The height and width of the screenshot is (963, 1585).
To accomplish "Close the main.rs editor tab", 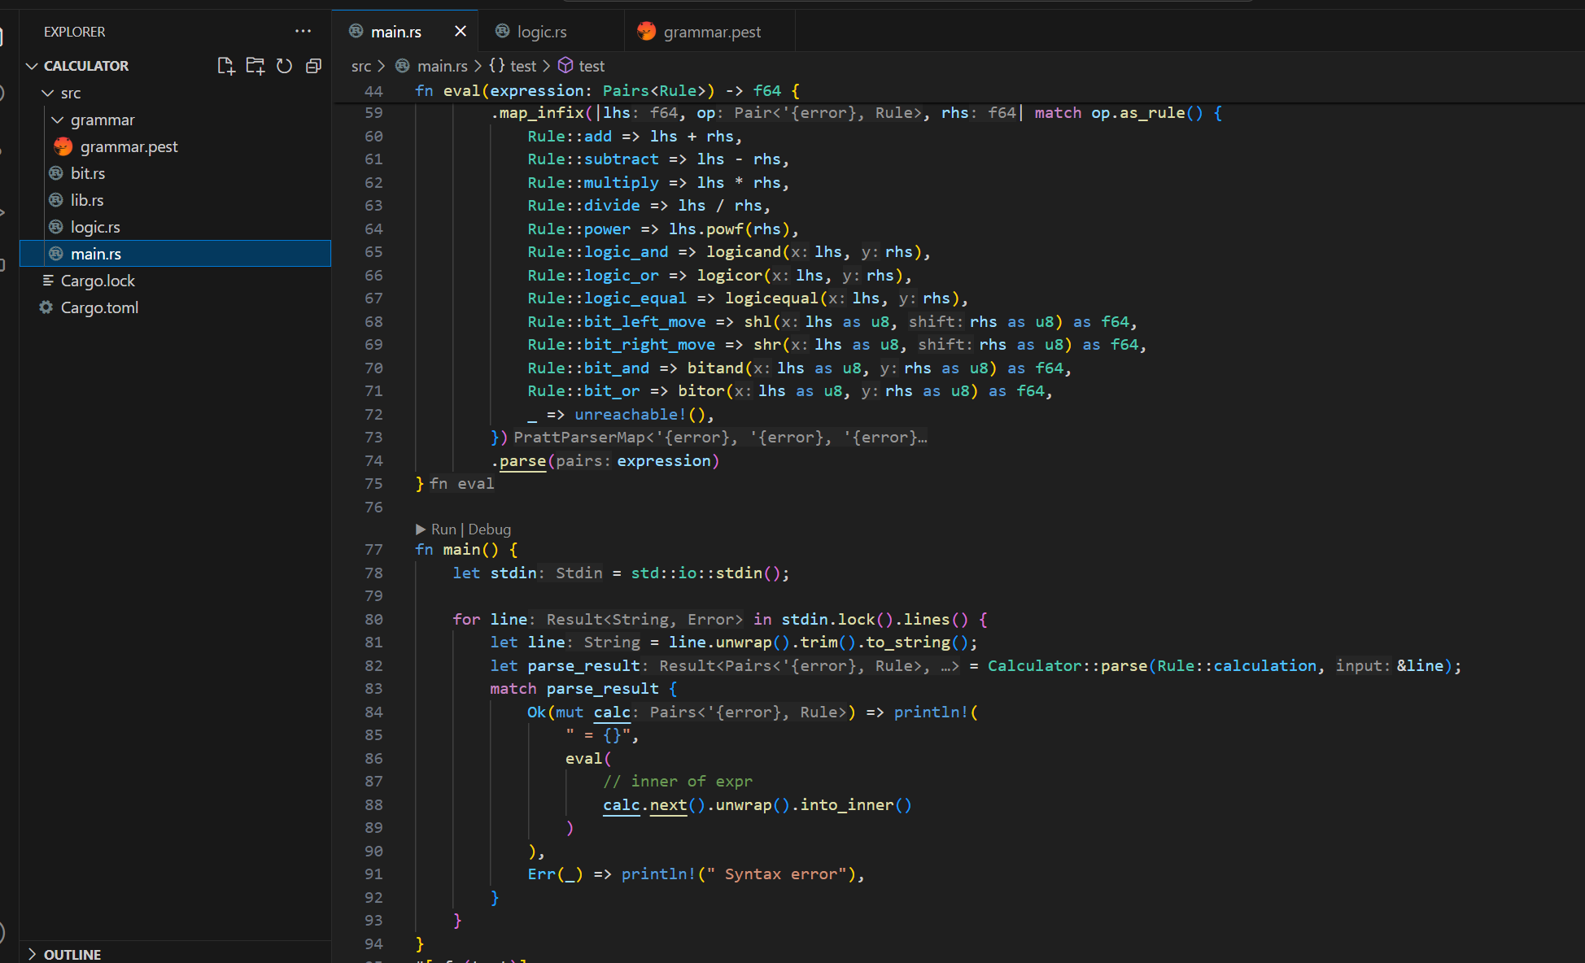I will [x=461, y=31].
